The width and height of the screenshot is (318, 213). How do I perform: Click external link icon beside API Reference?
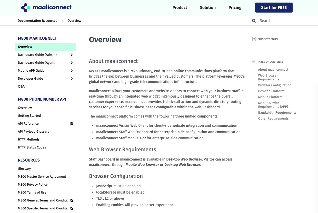(x=72, y=123)
